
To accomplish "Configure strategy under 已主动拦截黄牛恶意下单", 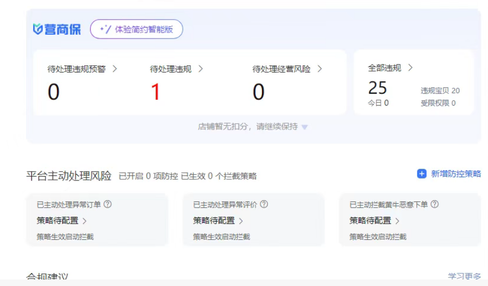I will click(x=374, y=220).
